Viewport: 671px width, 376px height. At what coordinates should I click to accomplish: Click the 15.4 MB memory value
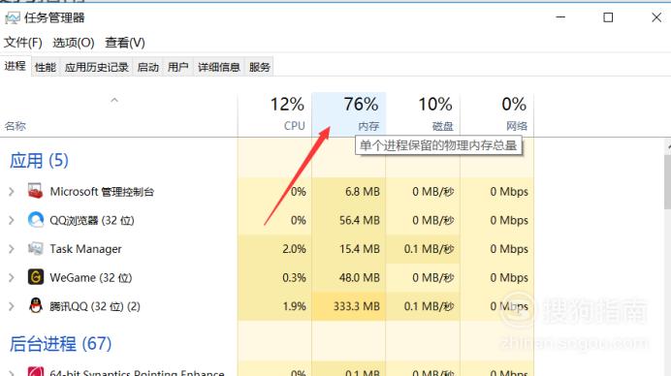click(360, 249)
